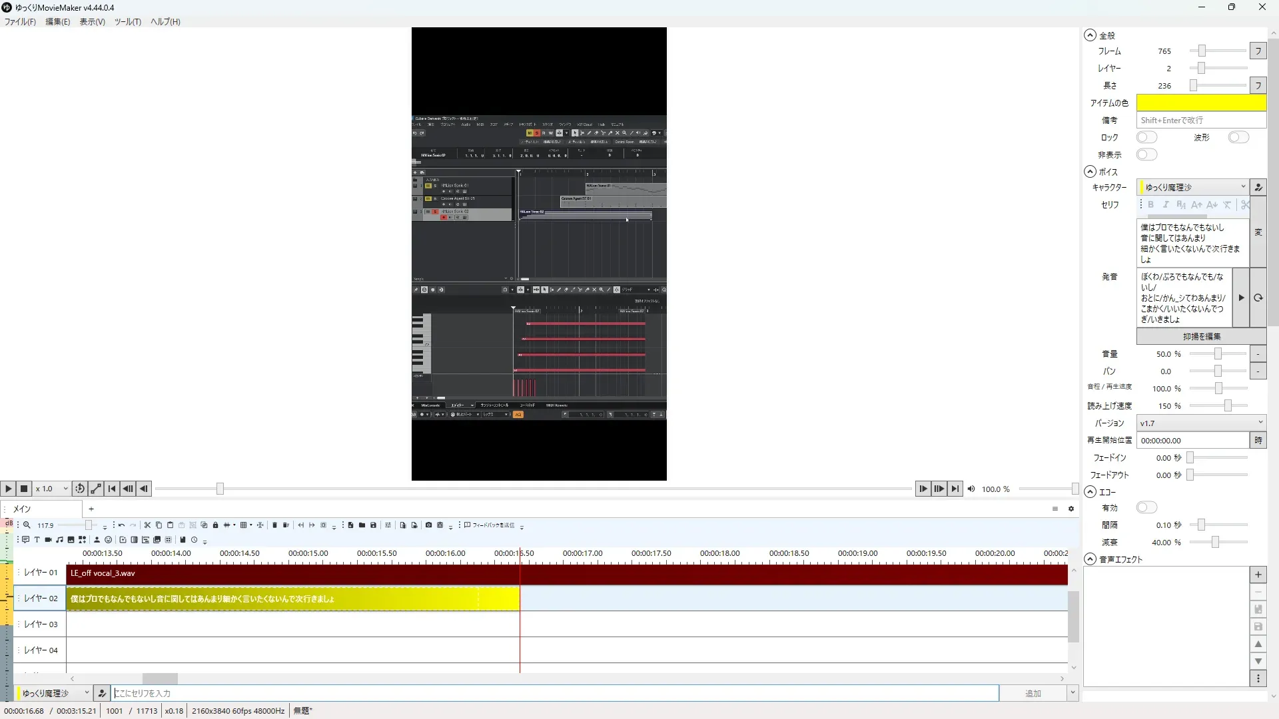Viewport: 1279px width, 719px height.
Task: Open the ツール(T) menu
Action: click(x=127, y=21)
